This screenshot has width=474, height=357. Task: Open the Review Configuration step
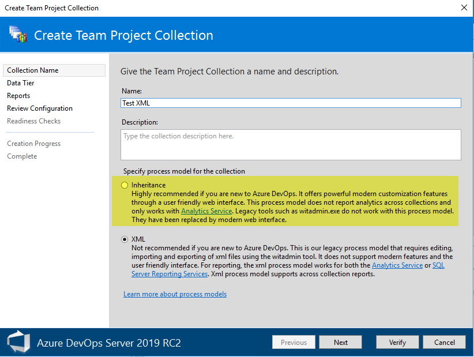point(40,108)
